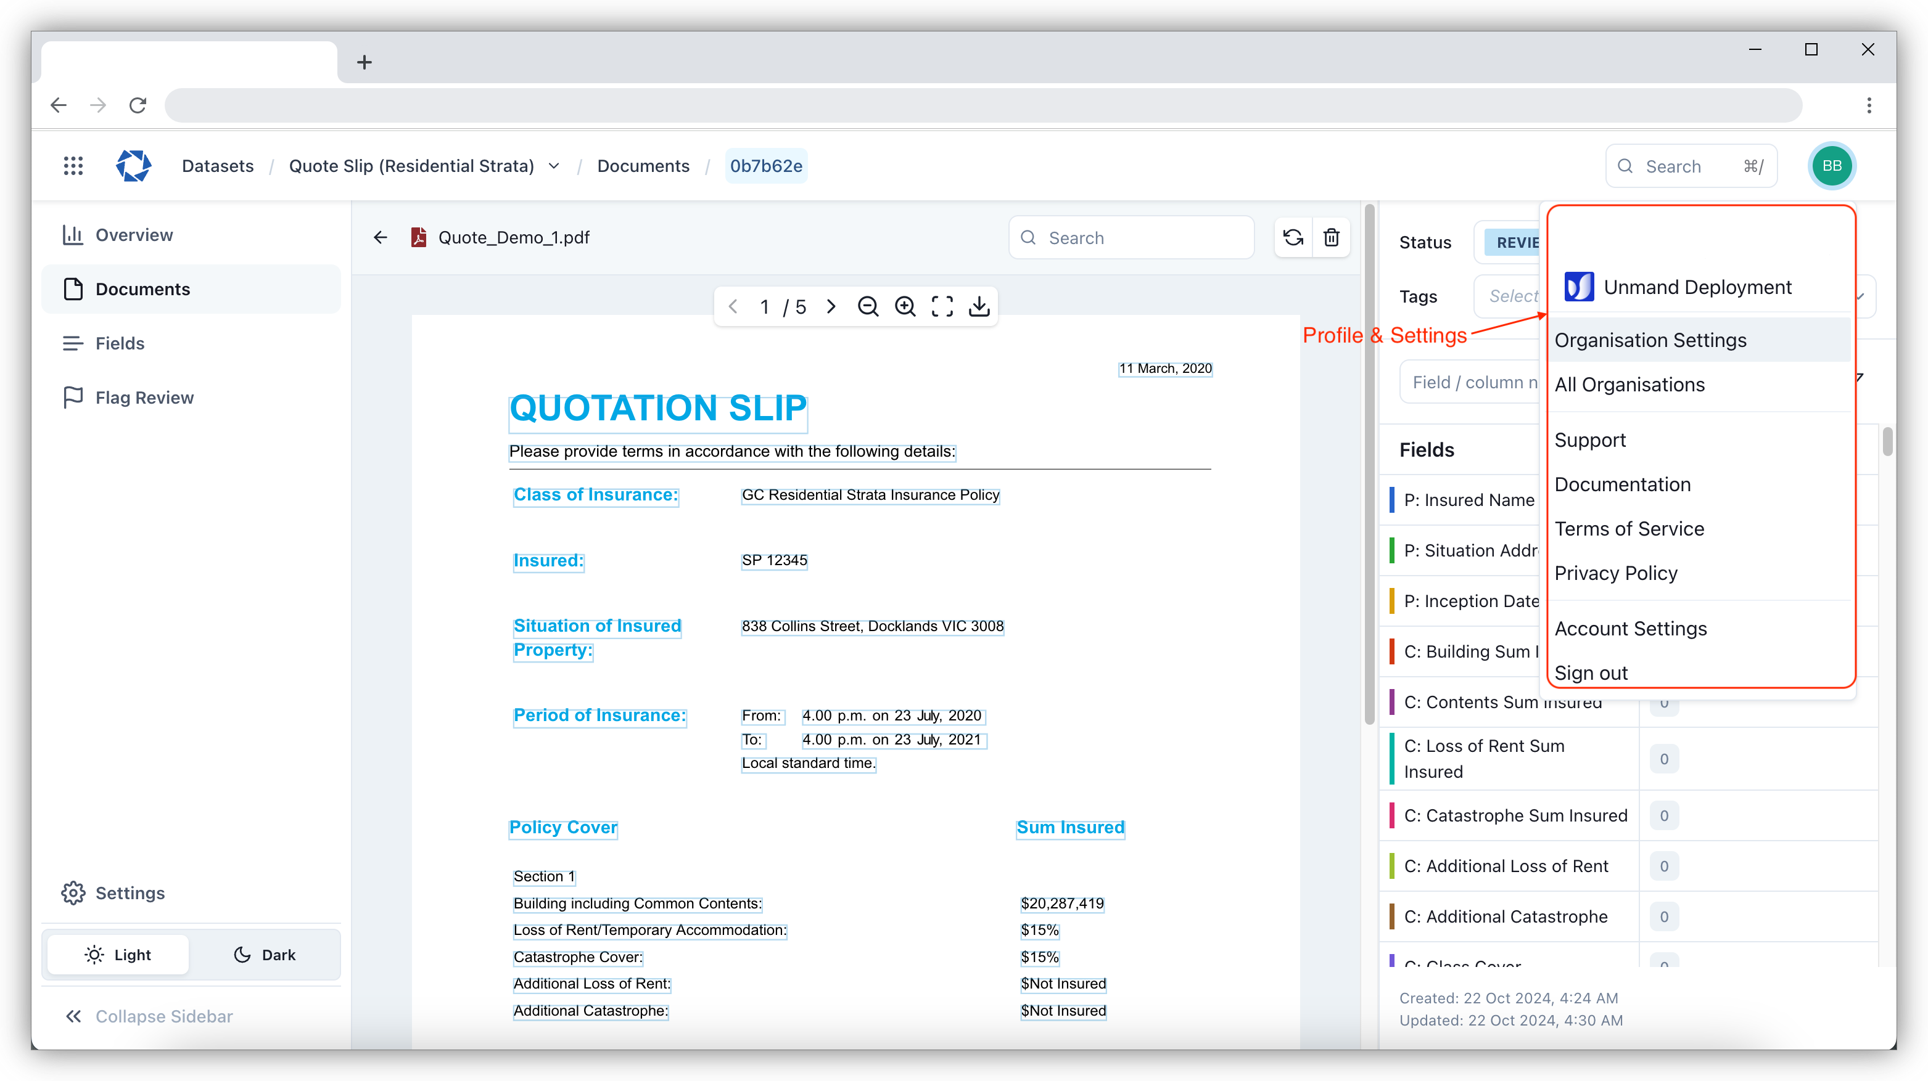The height and width of the screenshot is (1081, 1928).
Task: Open the BB profile avatar
Action: pos(1831,165)
